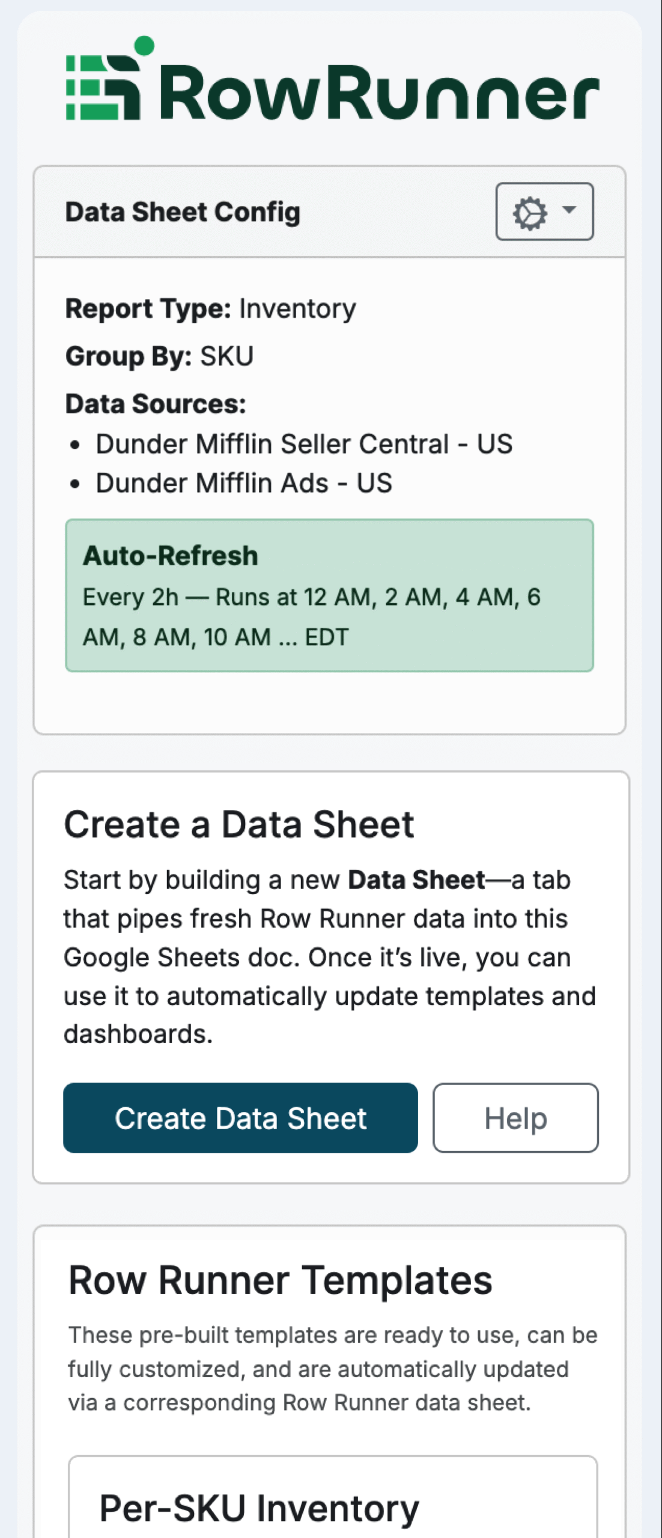This screenshot has height=1538, width=662.
Task: Click the Row Runner Templates heading
Action: [280, 1280]
